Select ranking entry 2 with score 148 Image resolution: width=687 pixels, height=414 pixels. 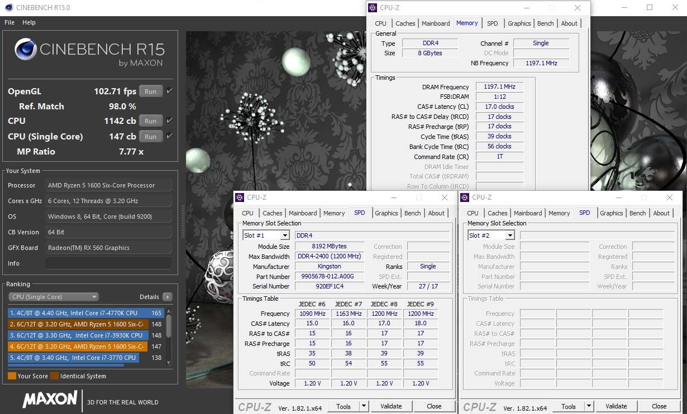click(86, 324)
